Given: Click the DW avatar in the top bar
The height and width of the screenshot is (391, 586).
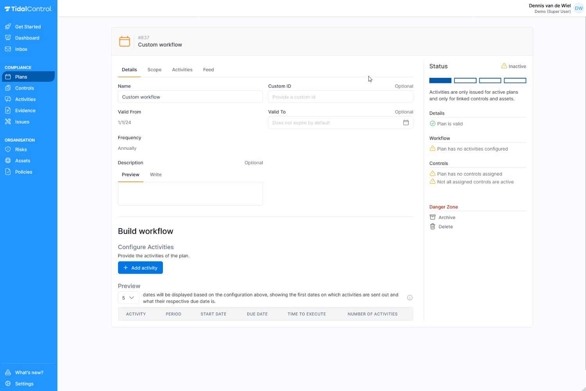Looking at the screenshot, I should [579, 8].
